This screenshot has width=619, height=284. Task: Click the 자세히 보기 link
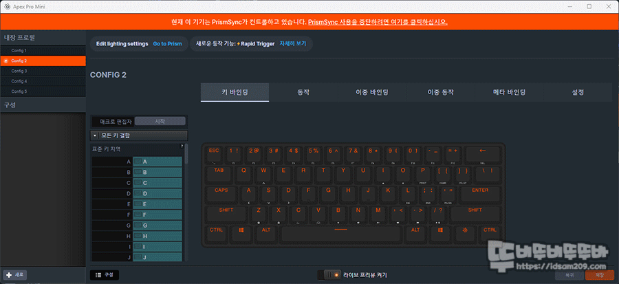click(293, 44)
